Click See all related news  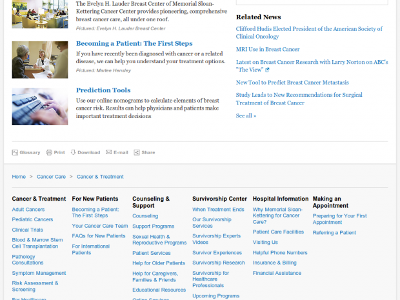pos(246,115)
